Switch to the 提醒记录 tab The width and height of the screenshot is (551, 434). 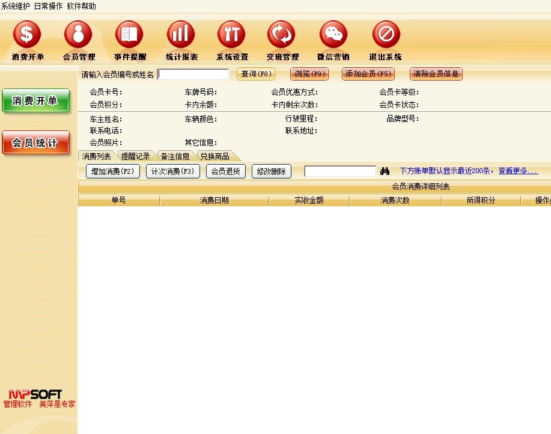click(x=135, y=156)
